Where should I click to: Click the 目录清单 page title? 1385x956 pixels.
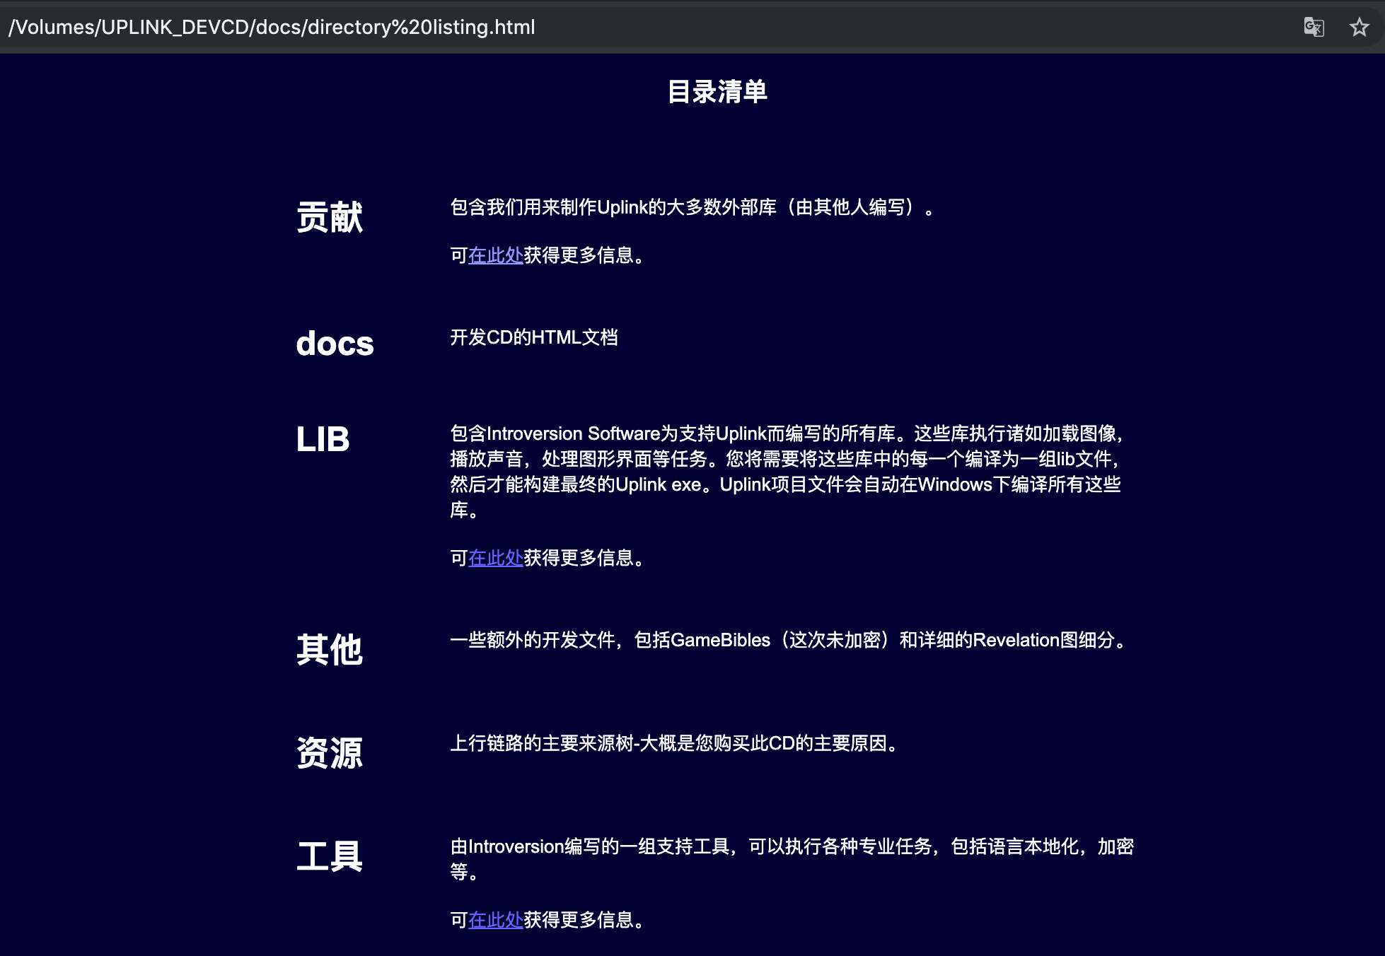717,92
